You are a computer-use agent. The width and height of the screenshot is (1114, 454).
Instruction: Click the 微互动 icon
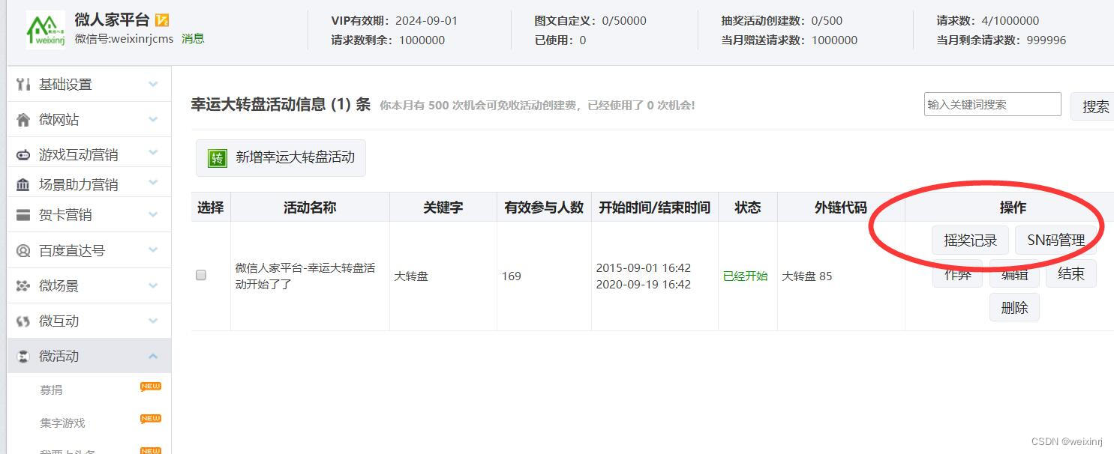point(23,321)
